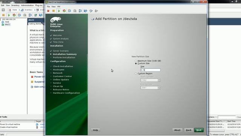Select the rhel6 VM in the inventory tree
This screenshot has width=241, height=136.
(x=7, y=22)
